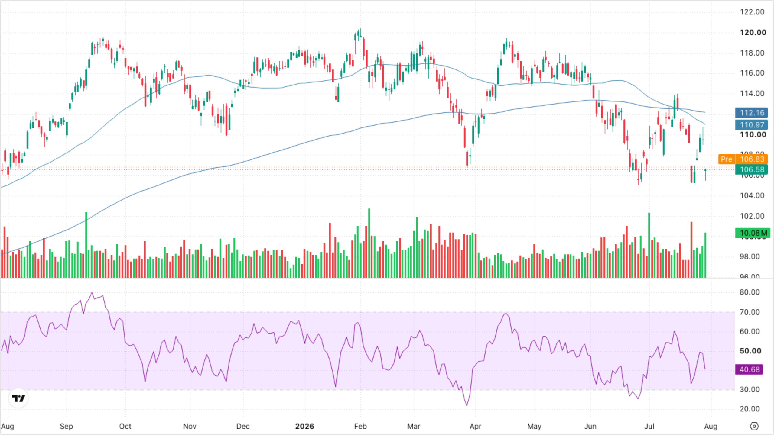This screenshot has height=435, width=774.
Task: Click the tallest green volume bar in February
Action: 369,243
